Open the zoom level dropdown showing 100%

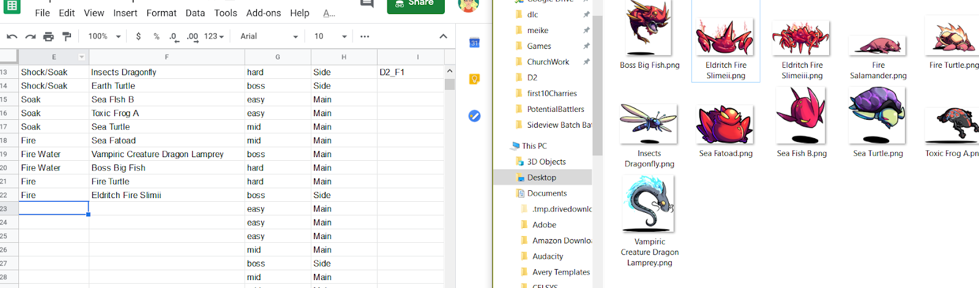[105, 37]
